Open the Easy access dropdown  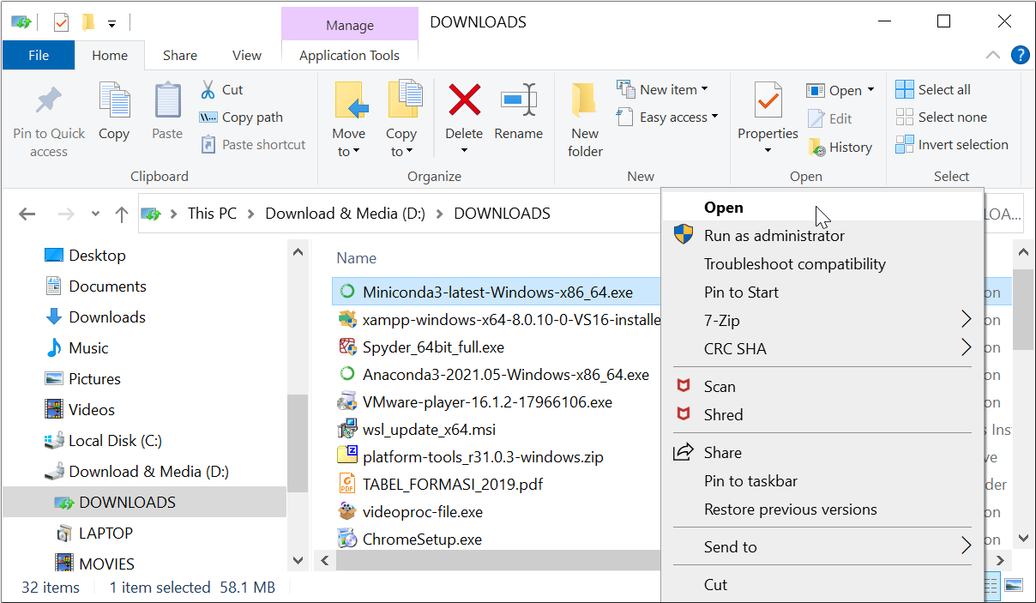[x=667, y=118]
